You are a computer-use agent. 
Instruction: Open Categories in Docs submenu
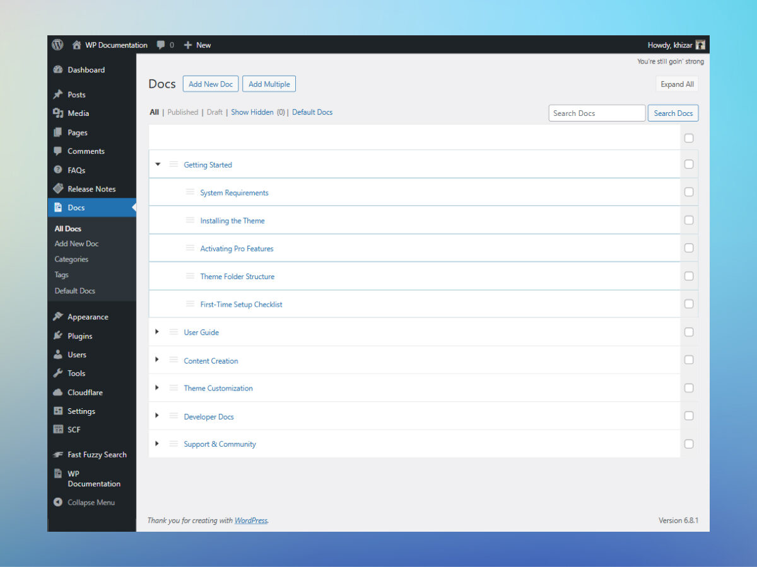click(71, 260)
